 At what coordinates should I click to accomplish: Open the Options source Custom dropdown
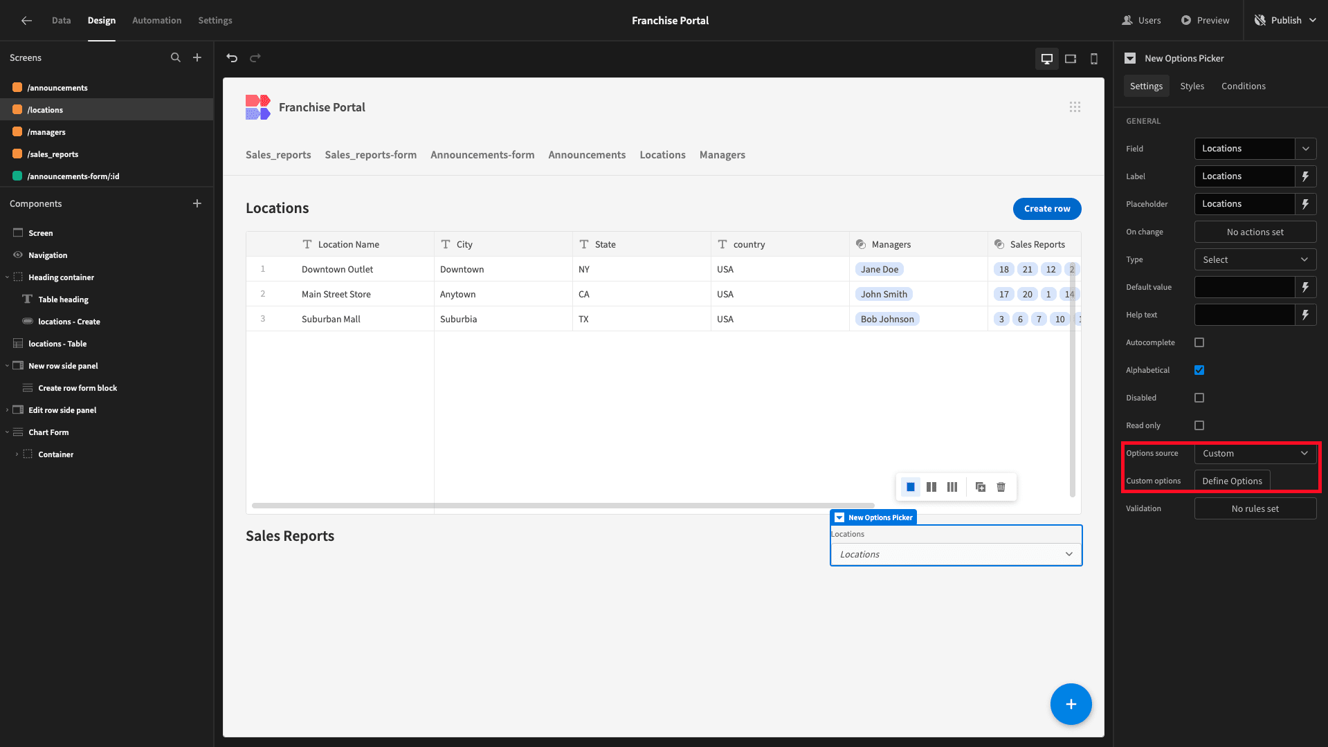(1255, 453)
